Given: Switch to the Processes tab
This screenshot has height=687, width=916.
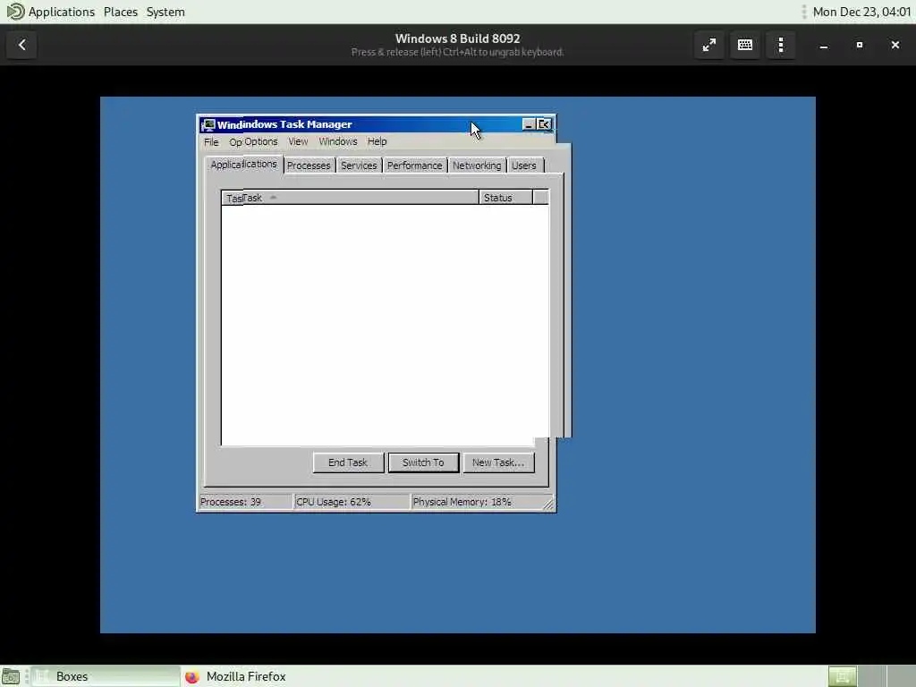Looking at the screenshot, I should tap(309, 165).
